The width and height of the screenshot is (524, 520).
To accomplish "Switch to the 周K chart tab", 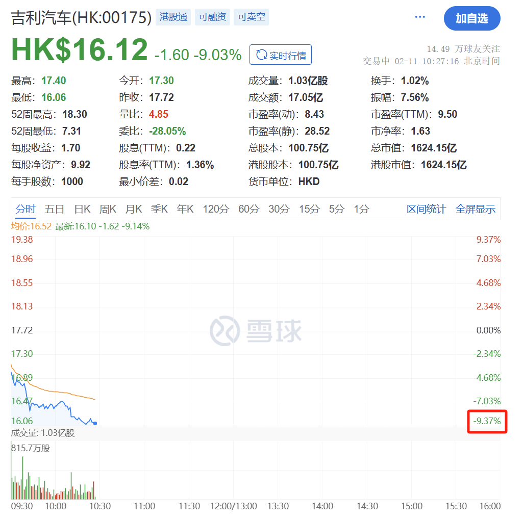I will [x=108, y=209].
